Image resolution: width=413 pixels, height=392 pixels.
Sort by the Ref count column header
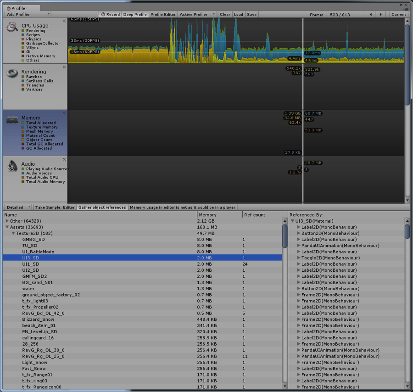point(264,215)
